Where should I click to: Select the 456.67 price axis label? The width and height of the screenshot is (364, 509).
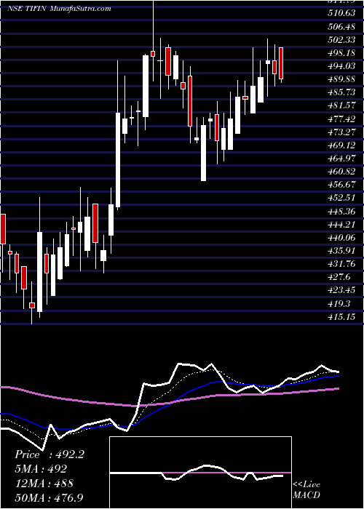point(341,185)
